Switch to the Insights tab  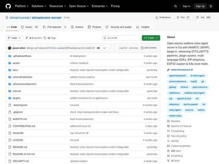coord(143,27)
